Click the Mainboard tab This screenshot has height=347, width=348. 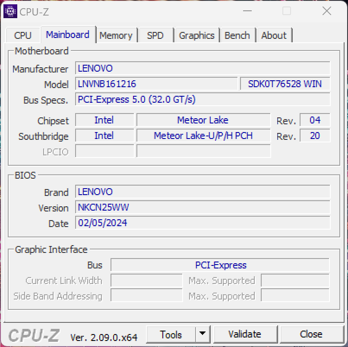point(68,35)
